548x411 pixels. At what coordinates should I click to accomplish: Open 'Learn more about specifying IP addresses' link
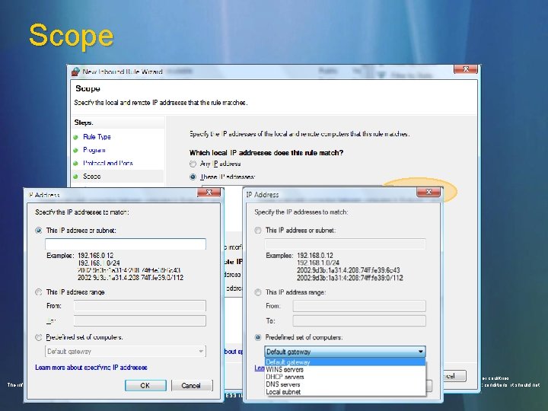coord(91,368)
